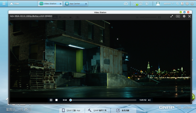Viewport: 196px width, 113px height.
Task: Switch to the Video Station tab
Action: coord(50,4)
